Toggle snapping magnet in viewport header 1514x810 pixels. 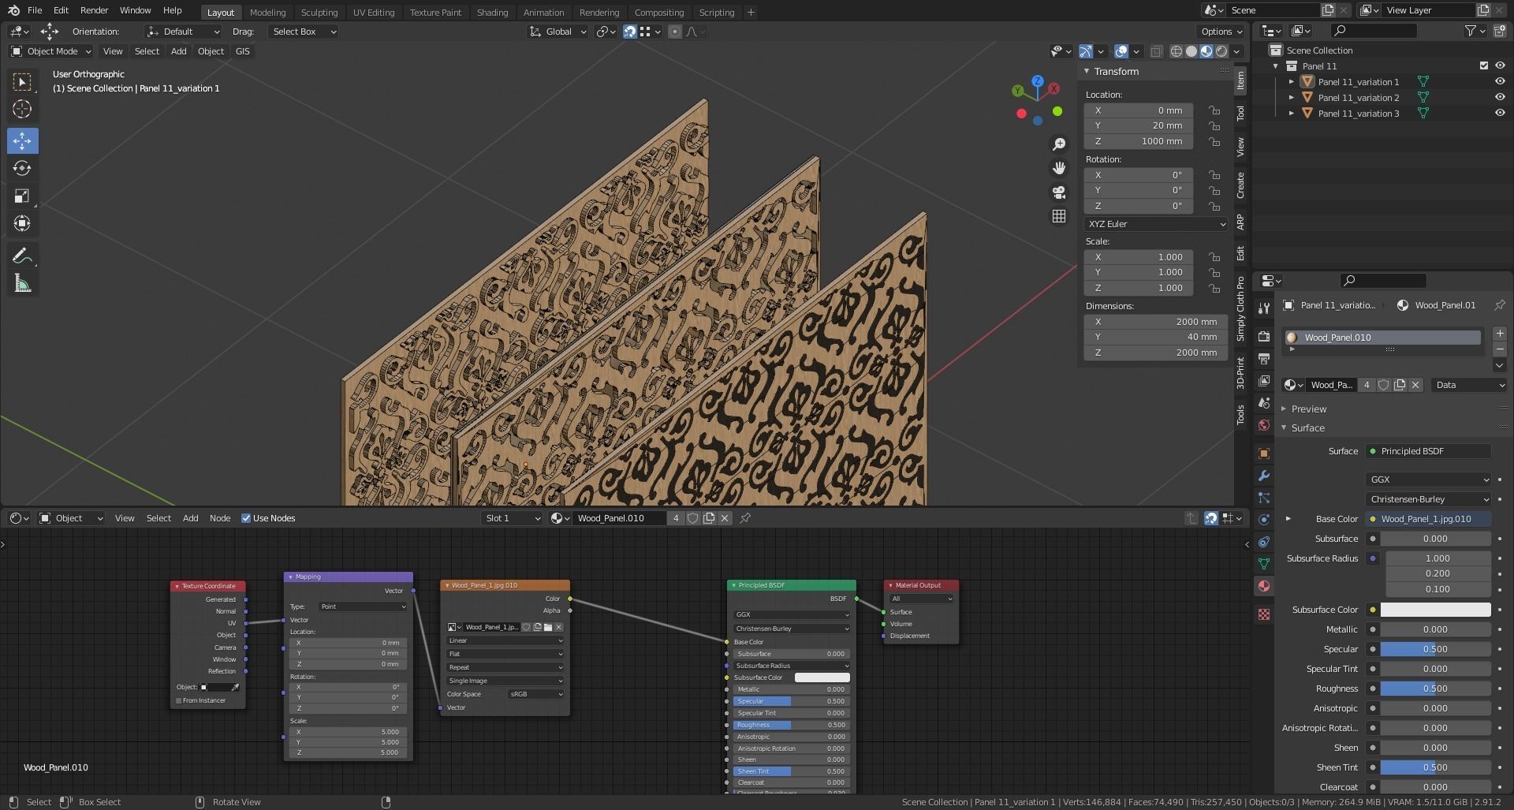(x=629, y=32)
